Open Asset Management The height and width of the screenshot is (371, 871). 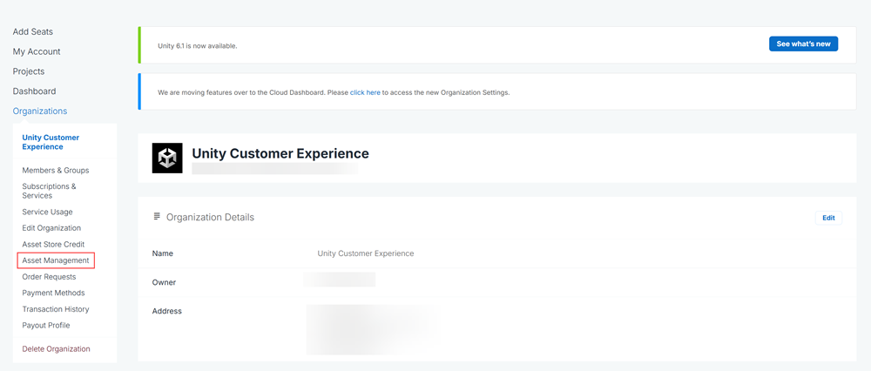[56, 260]
